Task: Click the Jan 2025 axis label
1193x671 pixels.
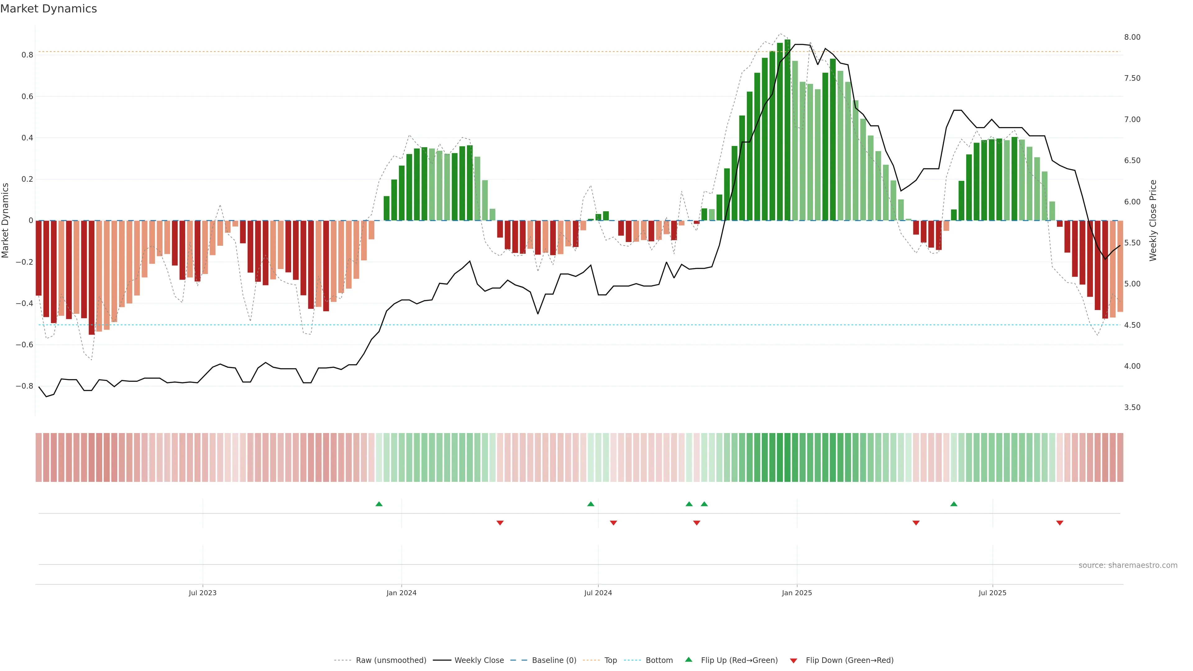Action: tap(797, 593)
